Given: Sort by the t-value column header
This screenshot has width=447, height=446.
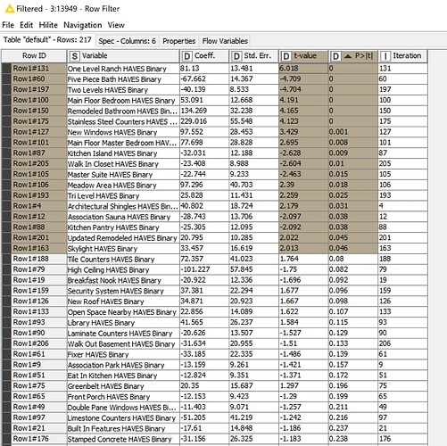Looking at the screenshot, I should tap(303, 56).
